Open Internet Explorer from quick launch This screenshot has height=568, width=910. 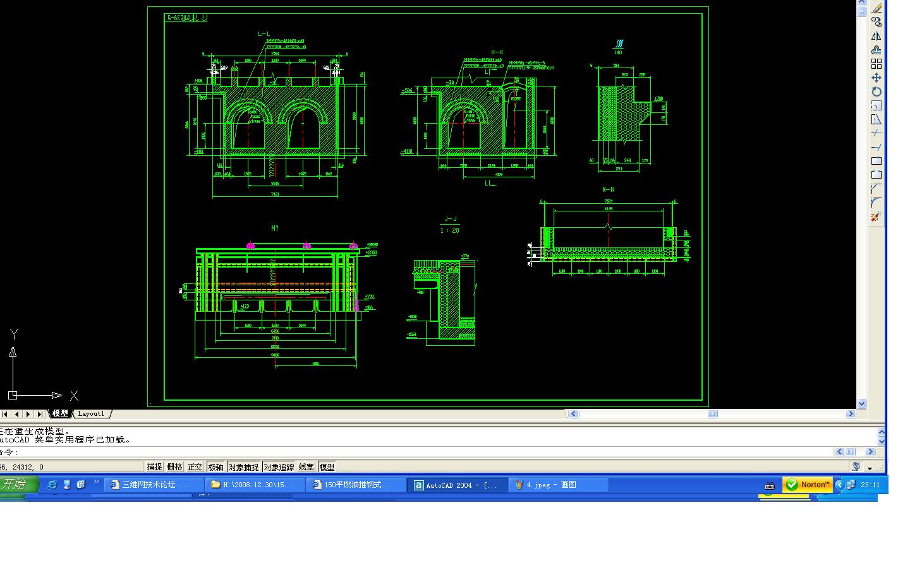52,484
